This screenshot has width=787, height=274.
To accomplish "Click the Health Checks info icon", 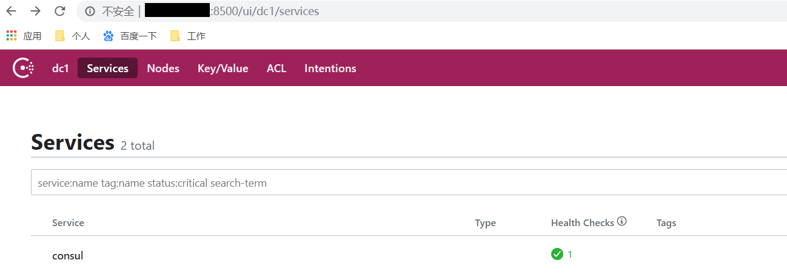I will (x=622, y=222).
